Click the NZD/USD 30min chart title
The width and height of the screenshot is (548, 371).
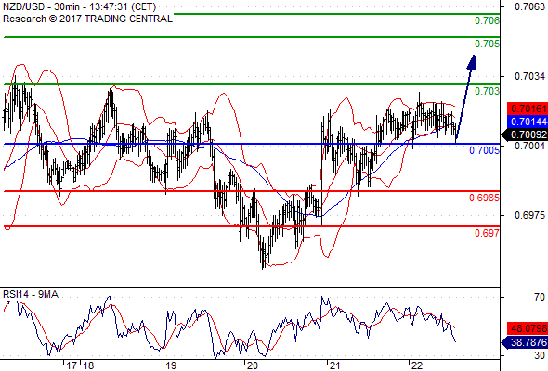pyautogui.click(x=79, y=6)
